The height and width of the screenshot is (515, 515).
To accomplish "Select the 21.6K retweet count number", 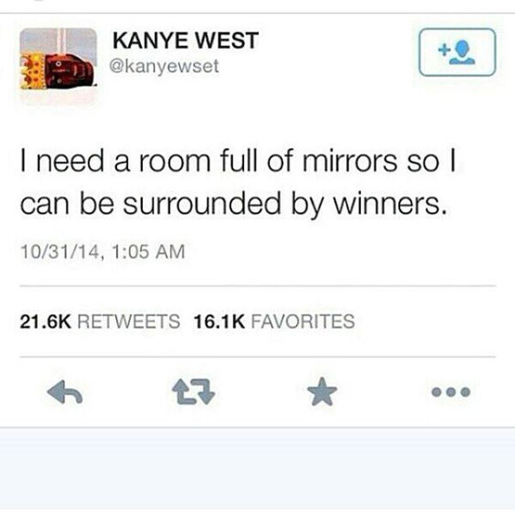I will point(45,321).
